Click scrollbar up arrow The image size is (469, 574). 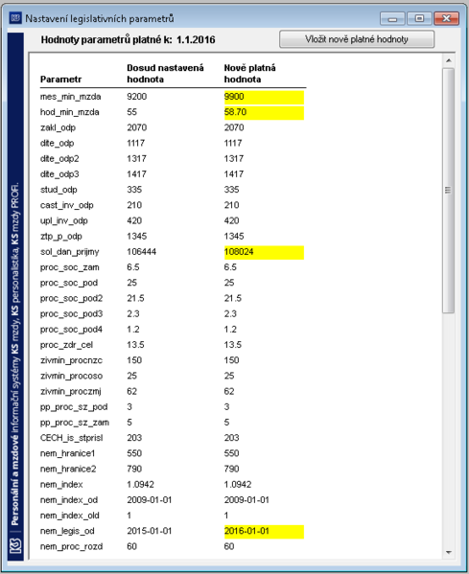pyautogui.click(x=449, y=60)
